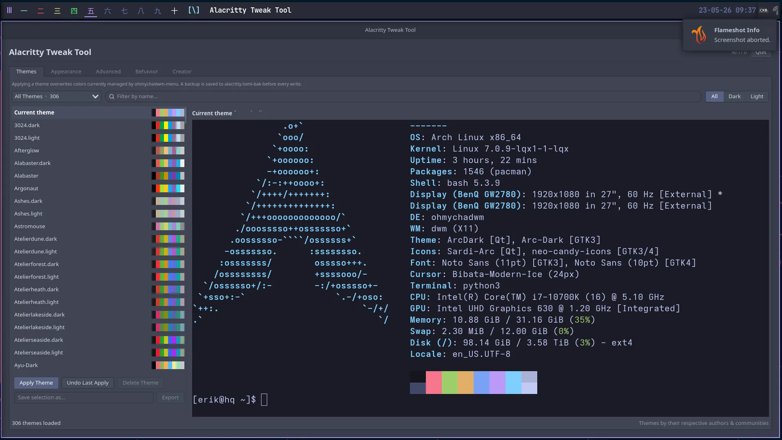Screen dimensions: 782x440
Task: Filter to Dark themes only
Action: point(734,97)
